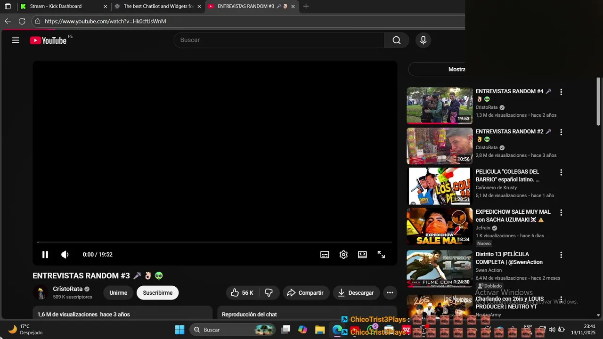Open ENTREVISTAS RANDOM #2 thumbnail

pos(440,145)
